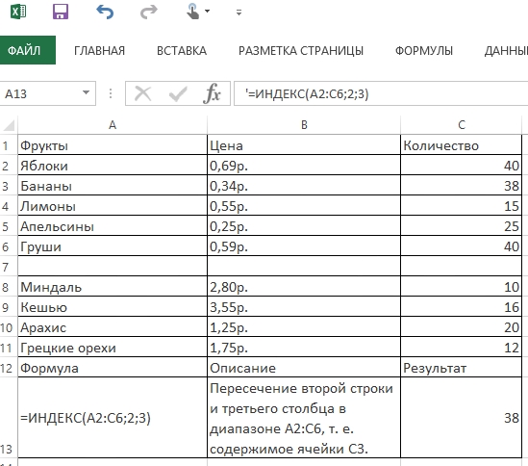528x466 pixels.
Task: Select quantity cell 12
Action: 462,348
